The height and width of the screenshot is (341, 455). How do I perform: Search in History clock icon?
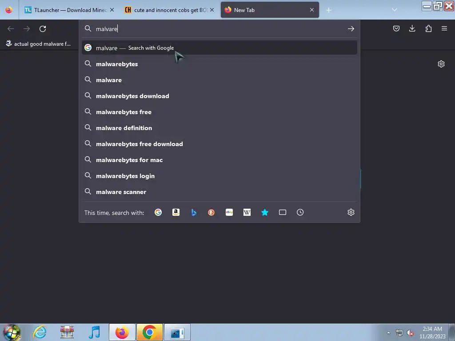click(x=300, y=213)
